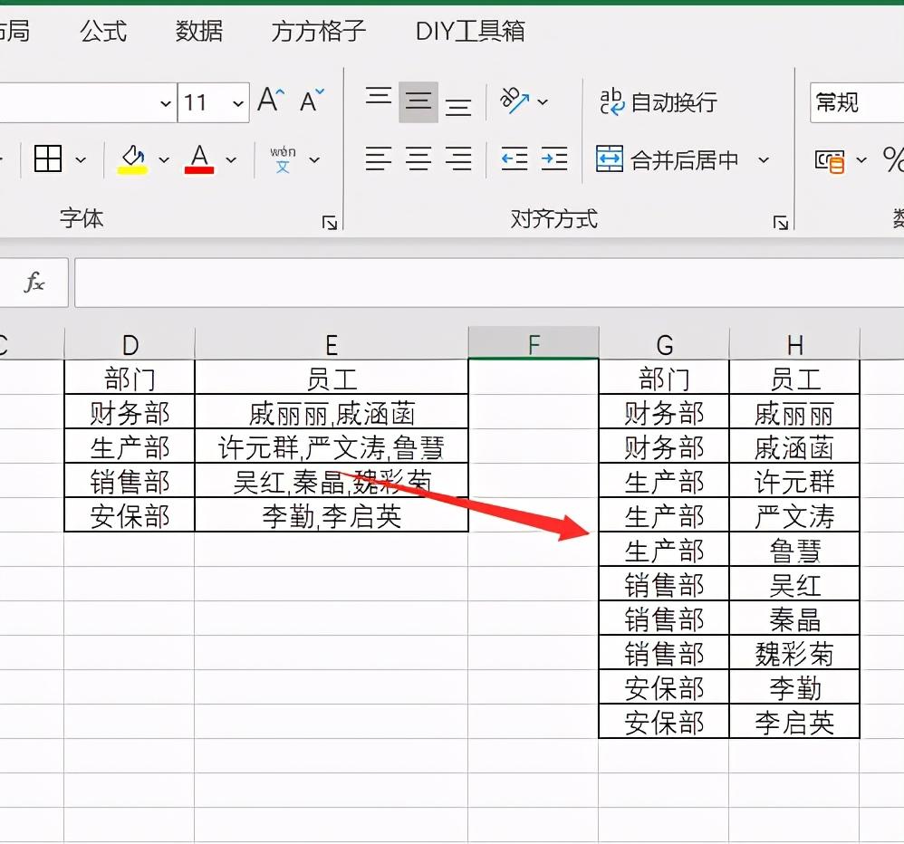The image size is (904, 844).
Task: Select cell with 戚丽丽,戚涵菡
Action: pos(332,413)
